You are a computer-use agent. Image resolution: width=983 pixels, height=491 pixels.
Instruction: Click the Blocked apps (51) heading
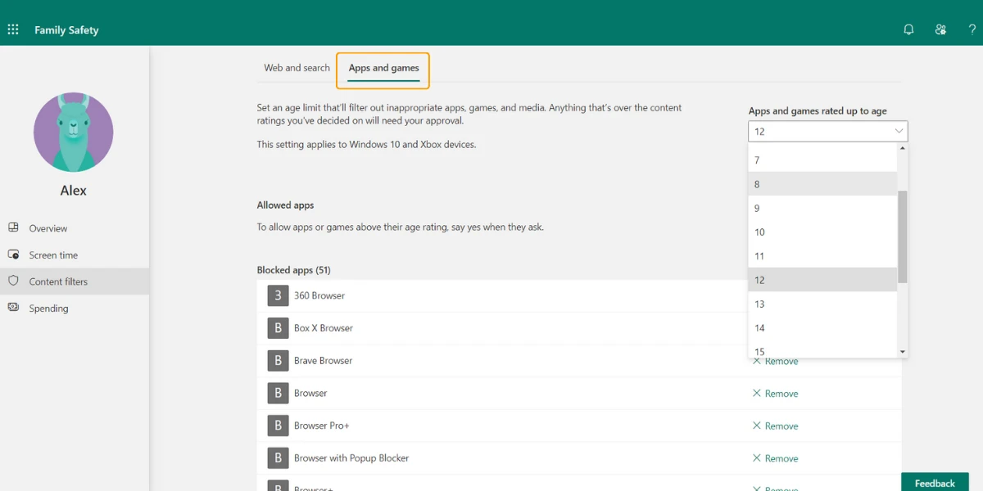click(x=293, y=270)
